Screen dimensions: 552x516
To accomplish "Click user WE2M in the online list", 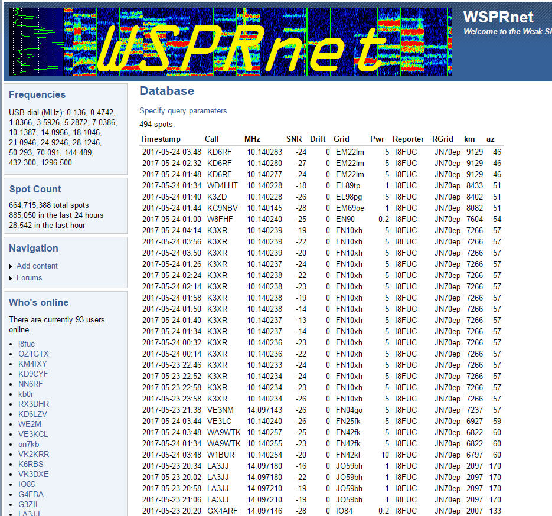I will click(30, 424).
